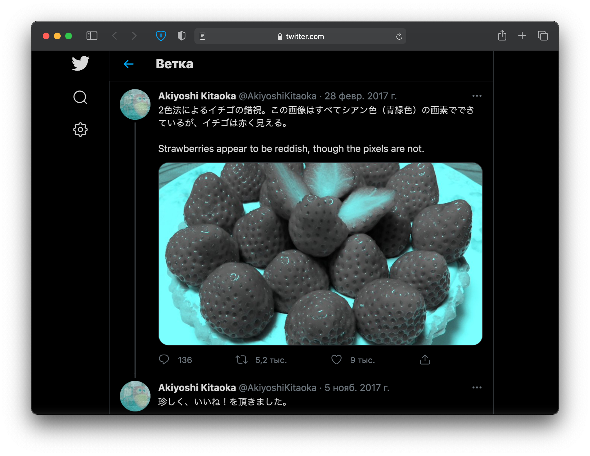Viewport: 590px width, 456px height.
Task: Show Safari tab overview
Action: coord(543,36)
